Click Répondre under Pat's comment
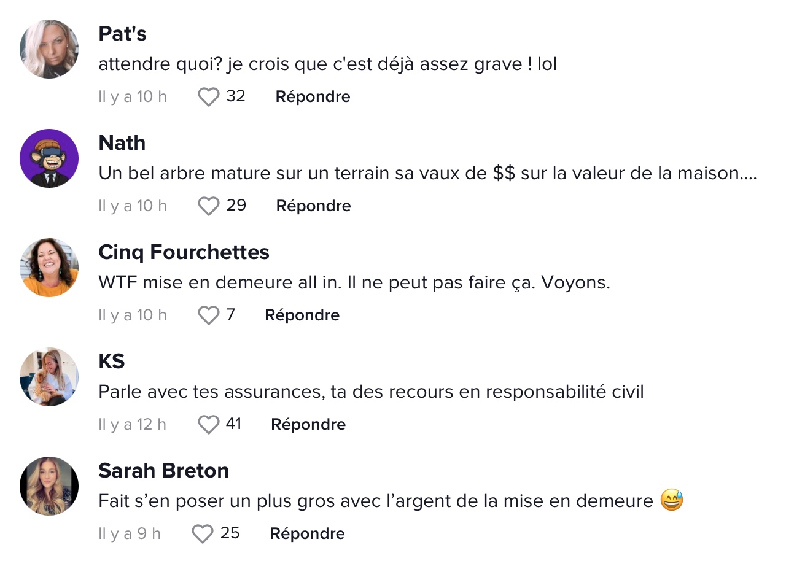The image size is (786, 561). point(313,97)
